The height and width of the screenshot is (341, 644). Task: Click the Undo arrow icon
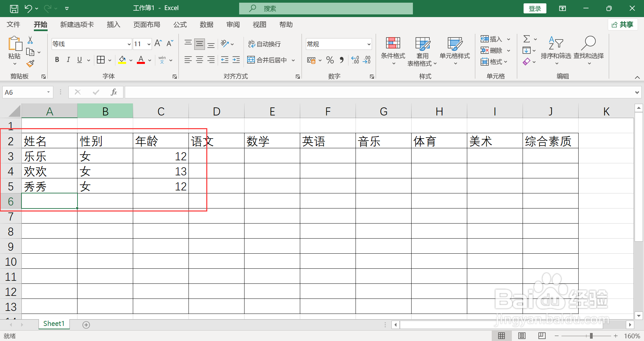(28, 8)
